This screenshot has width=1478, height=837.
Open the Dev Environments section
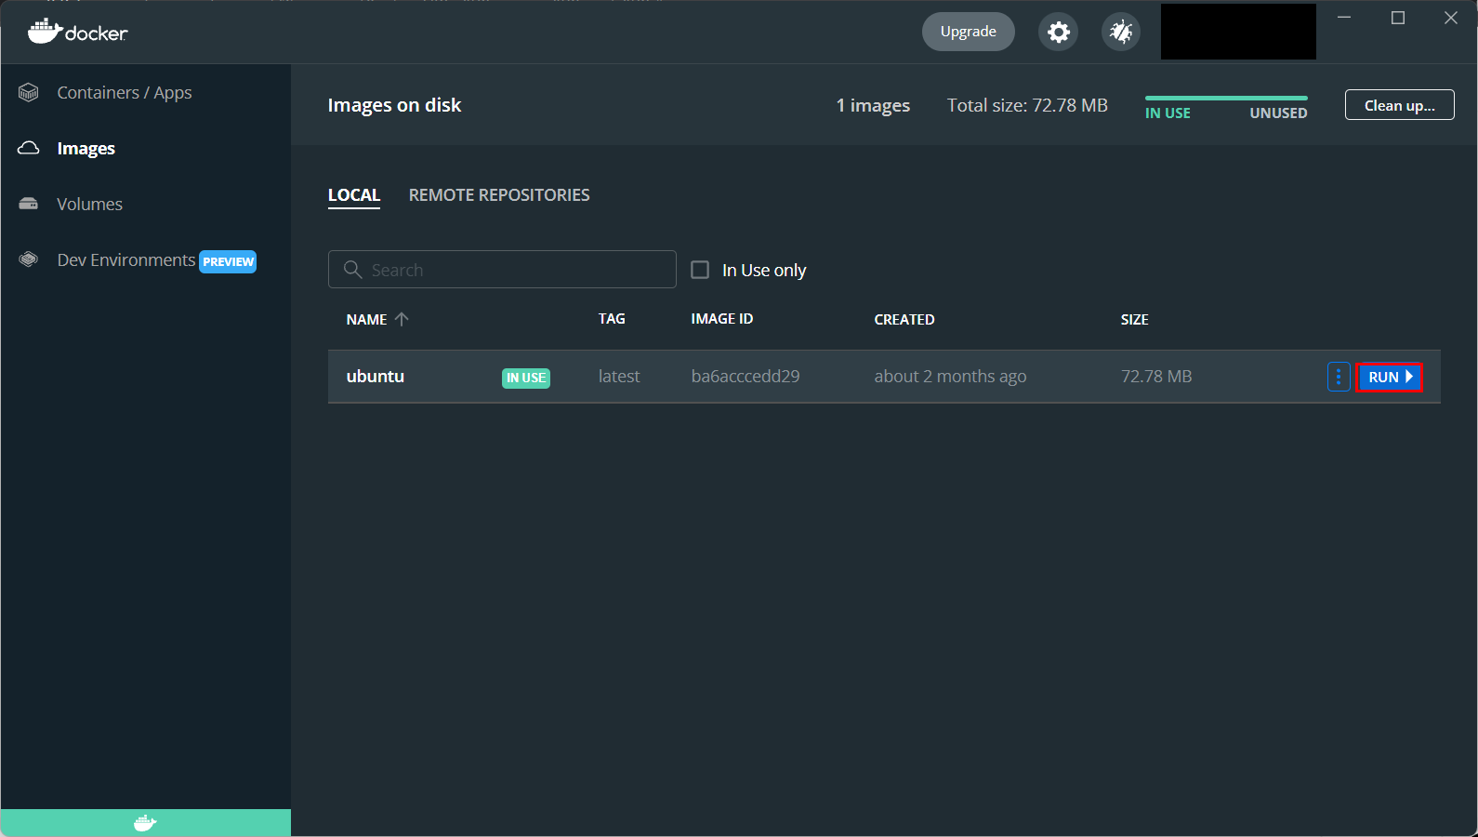[126, 259]
